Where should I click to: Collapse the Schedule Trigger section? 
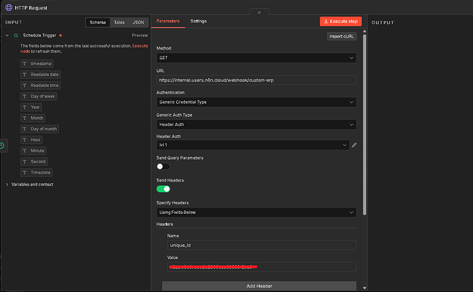point(7,35)
